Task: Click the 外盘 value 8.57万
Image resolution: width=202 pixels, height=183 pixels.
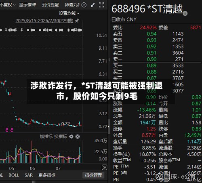Action: click(149, 135)
